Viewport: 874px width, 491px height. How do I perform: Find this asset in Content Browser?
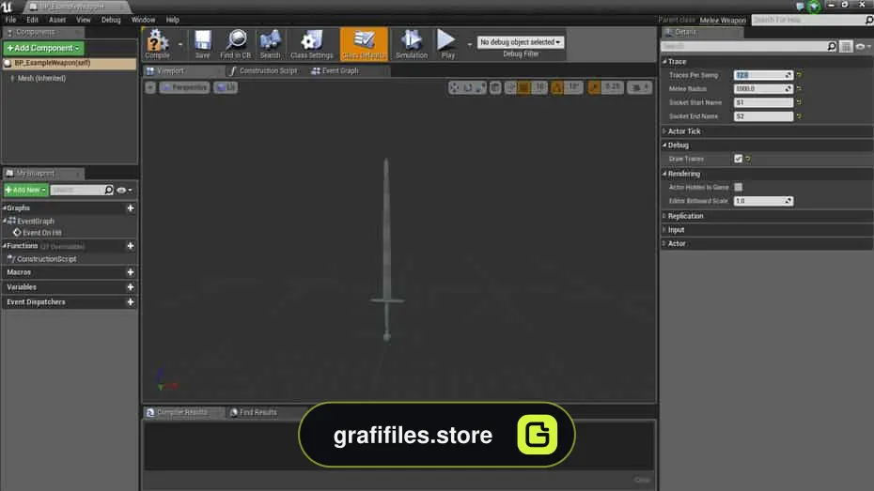pyautogui.click(x=236, y=44)
